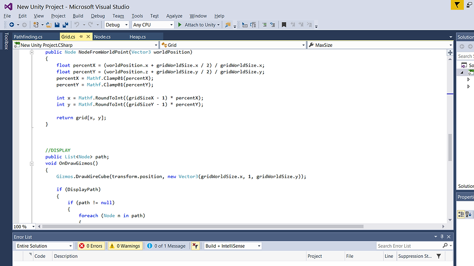Toggle the 0 Errors filter button

pyautogui.click(x=91, y=246)
